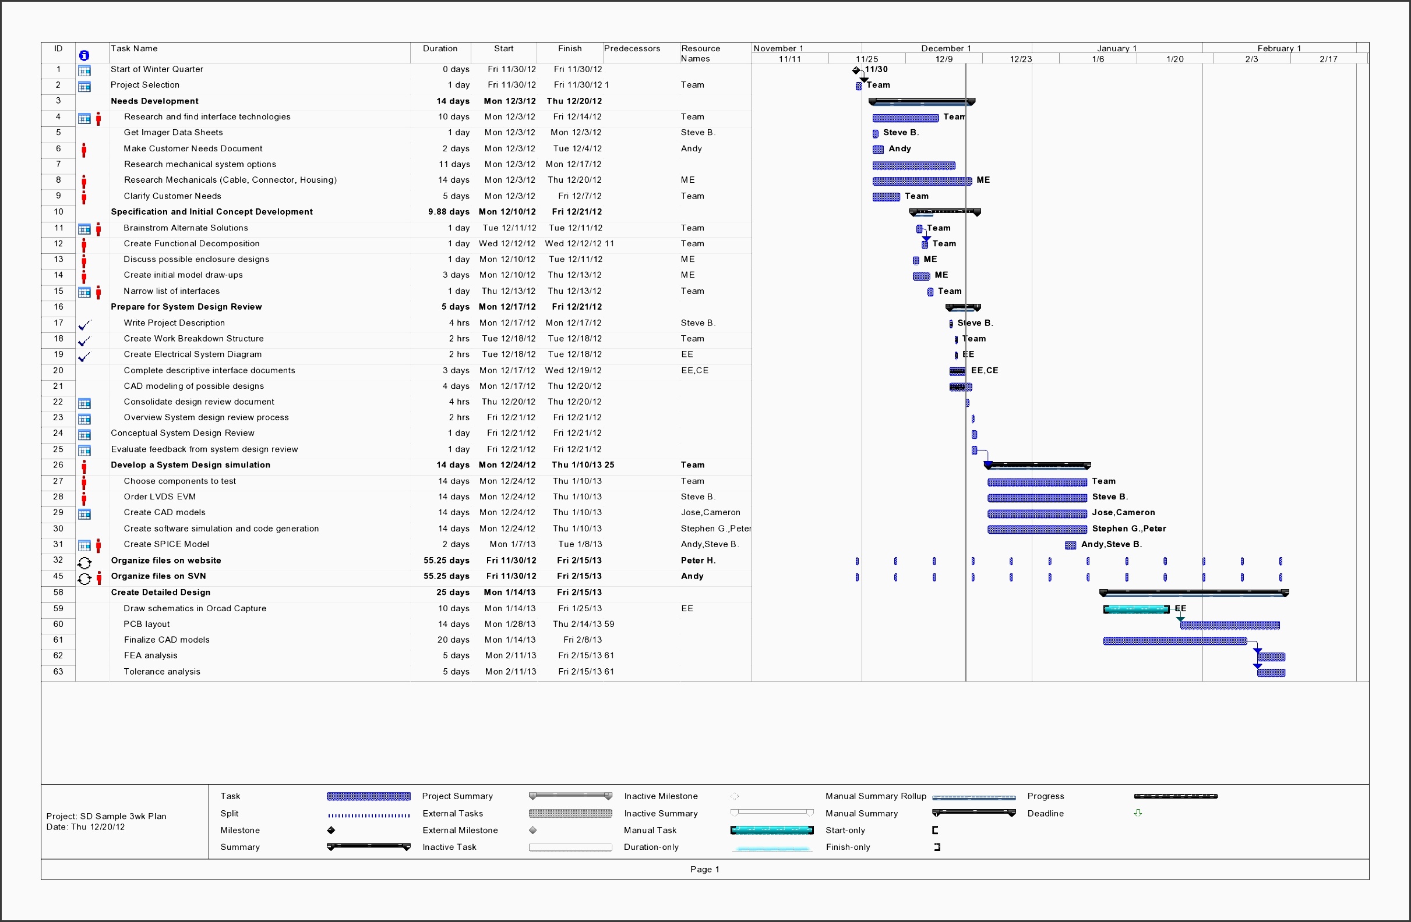Click the blue info icon in the Indicators column header
Screen dimensions: 1411x922
point(85,55)
